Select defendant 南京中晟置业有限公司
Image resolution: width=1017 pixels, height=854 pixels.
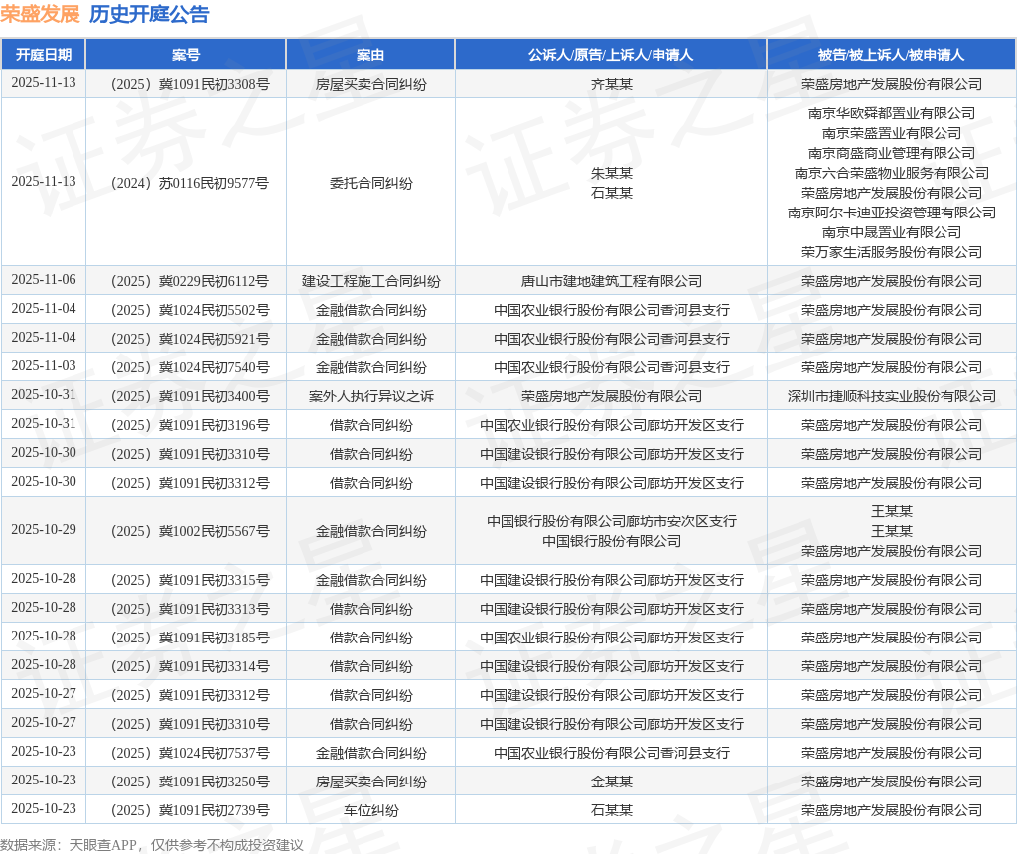[x=891, y=232]
